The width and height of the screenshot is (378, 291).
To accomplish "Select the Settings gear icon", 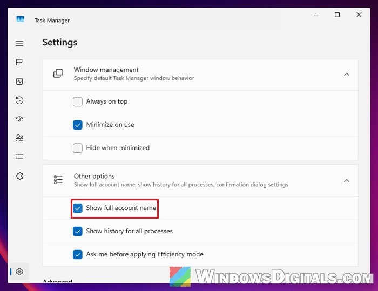I will (19, 272).
